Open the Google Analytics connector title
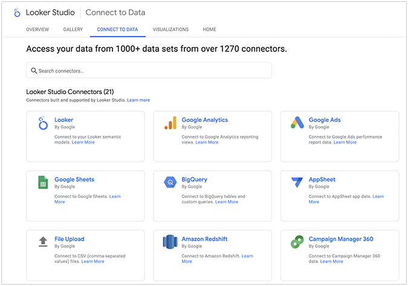The image size is (408, 286). 204,119
